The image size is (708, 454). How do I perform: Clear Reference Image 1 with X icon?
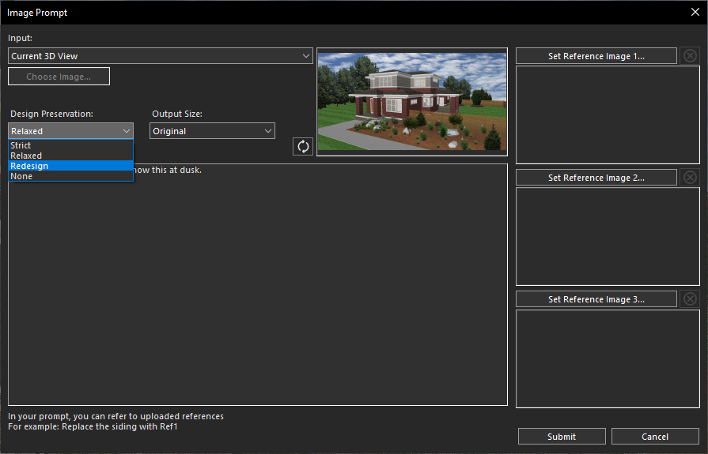coord(690,56)
